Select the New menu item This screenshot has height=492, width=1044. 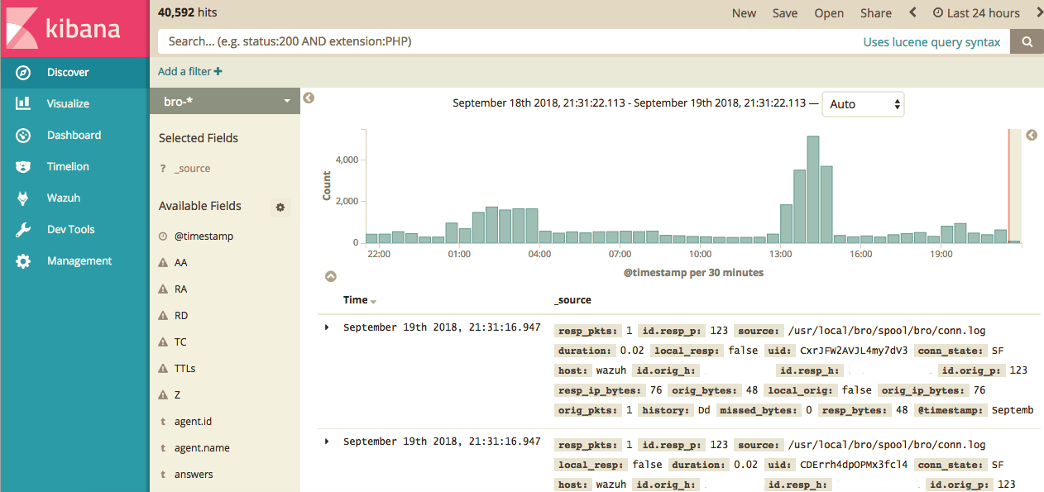point(744,13)
